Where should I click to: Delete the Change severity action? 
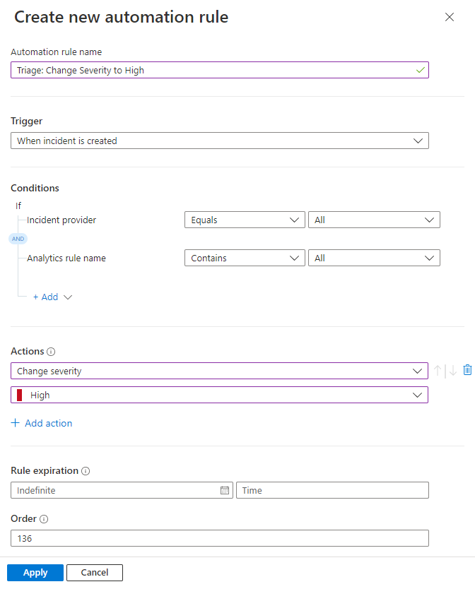point(467,369)
